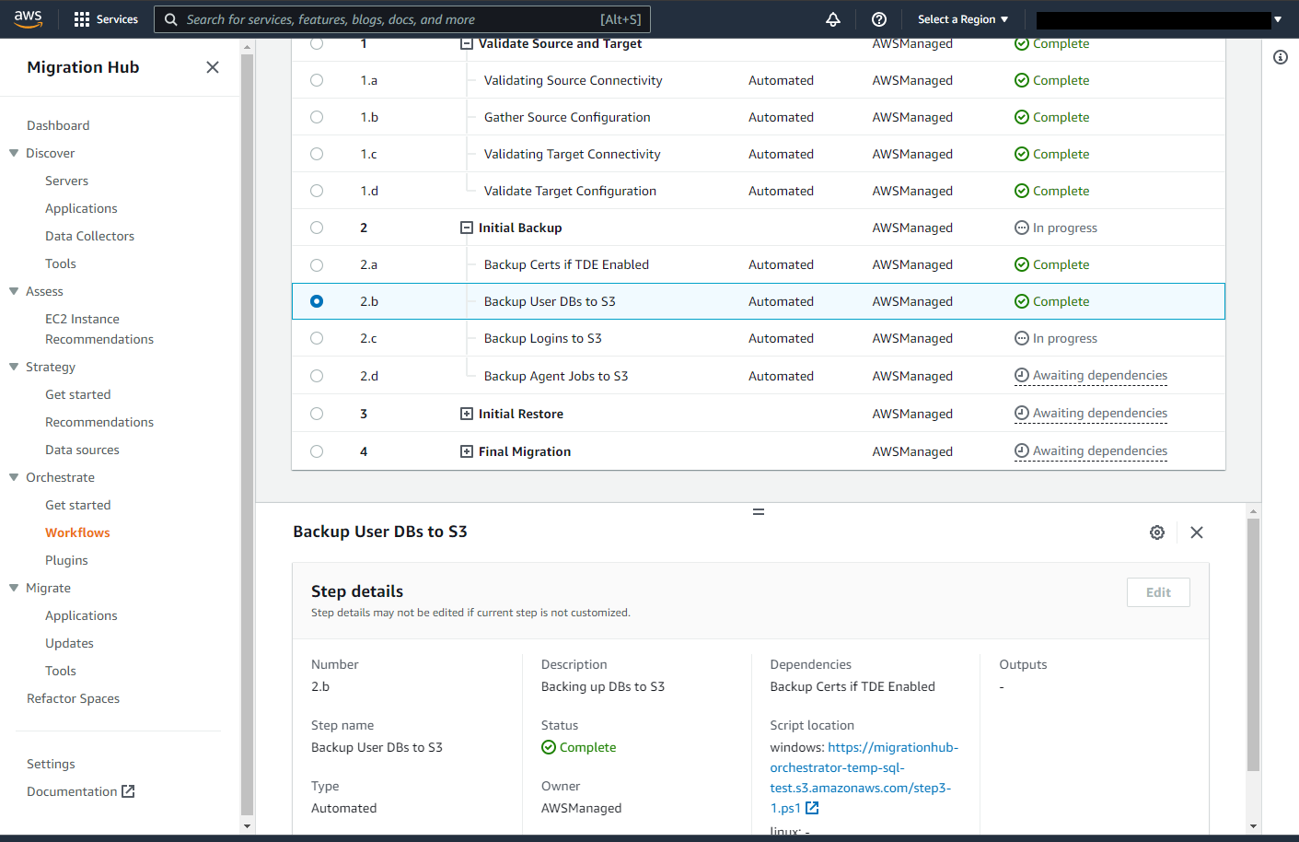
Task: Select the radio button for Final Migration
Action: click(317, 451)
